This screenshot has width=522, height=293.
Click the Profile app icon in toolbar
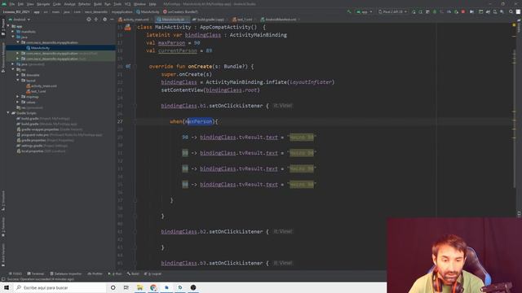pyautogui.click(x=449, y=11)
